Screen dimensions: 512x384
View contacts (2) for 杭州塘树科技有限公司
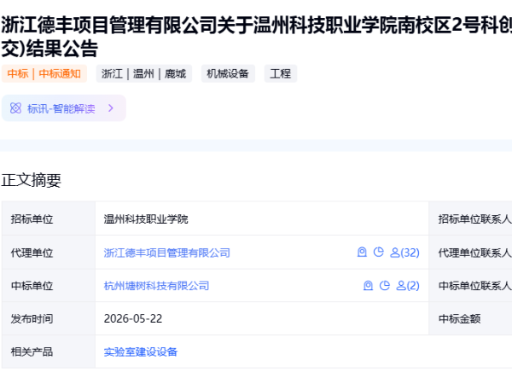pos(408,286)
